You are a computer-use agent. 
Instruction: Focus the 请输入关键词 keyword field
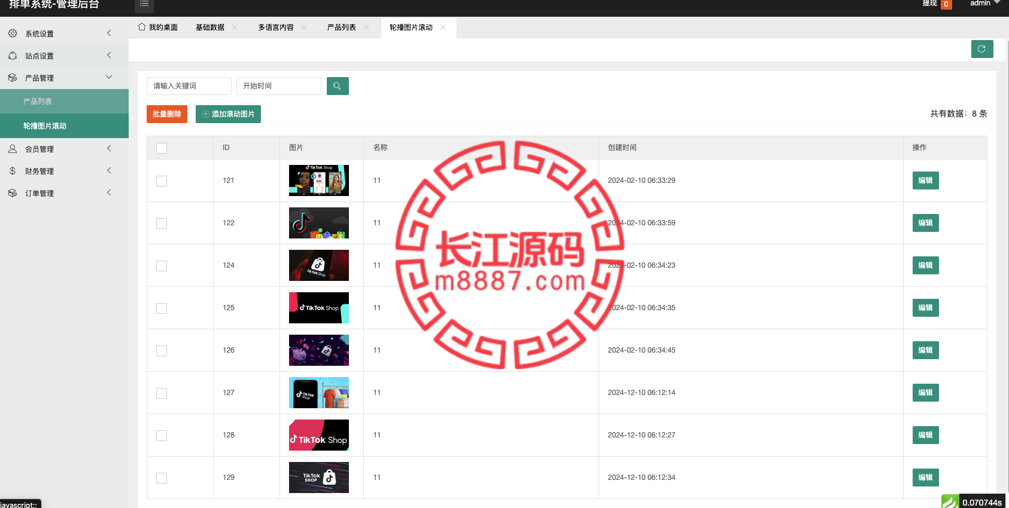(x=189, y=86)
